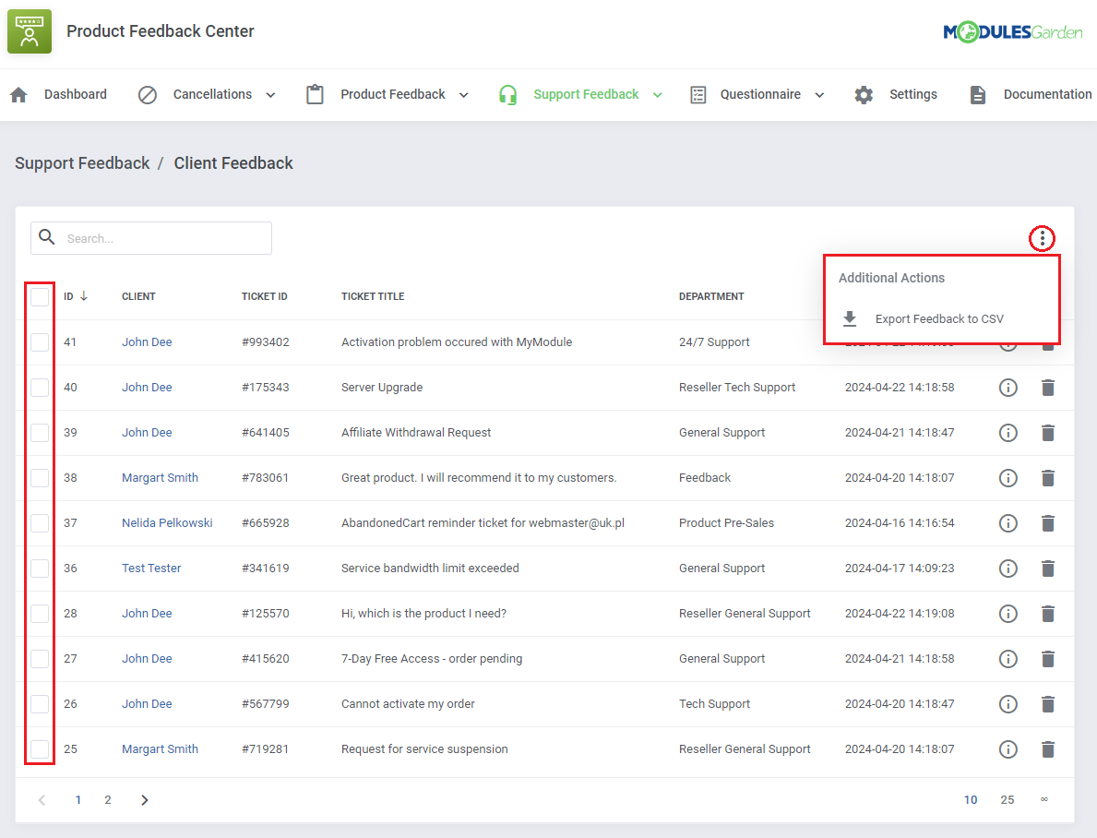1097x838 pixels.
Task: Expand the Product Feedback dropdown chevron
Action: [x=464, y=95]
